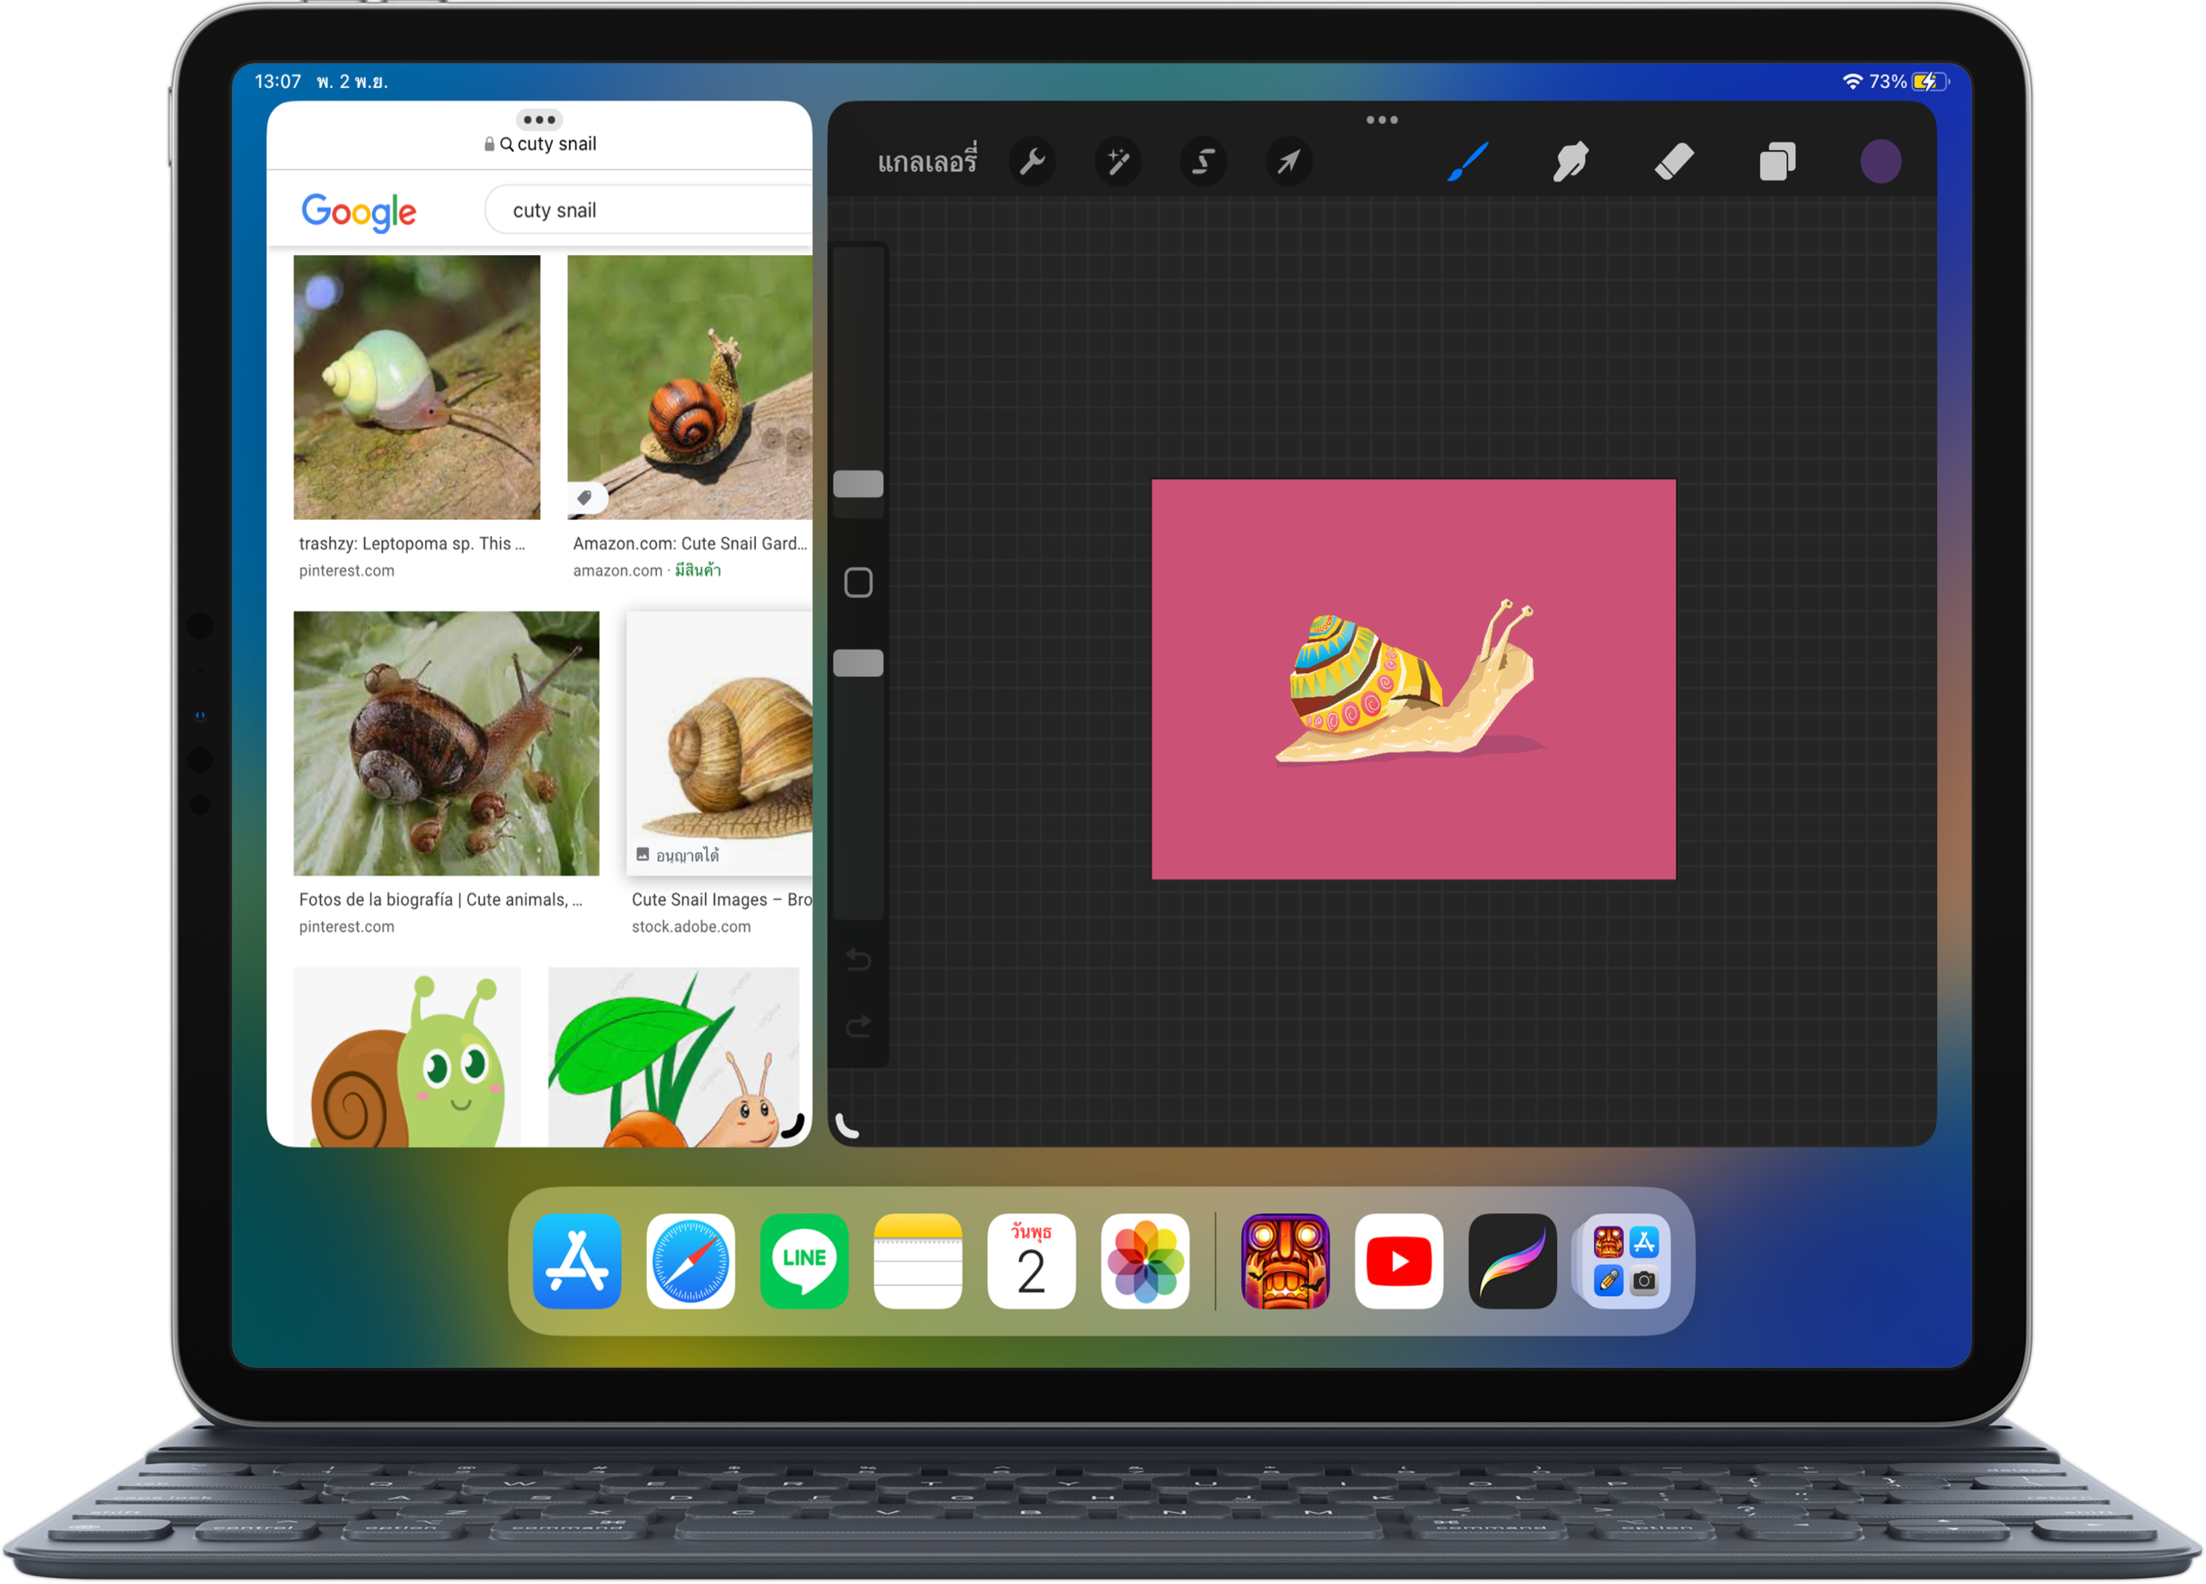Open the Amazon Cute Snail Garden link
The height and width of the screenshot is (1584, 2206).
pos(688,544)
